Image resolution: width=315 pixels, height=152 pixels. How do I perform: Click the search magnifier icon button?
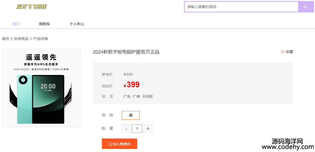click(x=306, y=7)
